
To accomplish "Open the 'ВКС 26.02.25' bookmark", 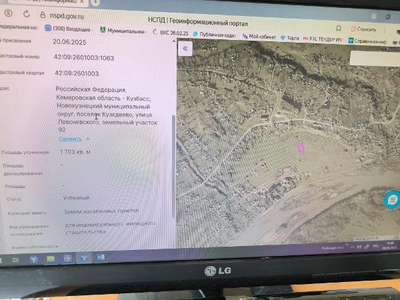I will point(171,33).
